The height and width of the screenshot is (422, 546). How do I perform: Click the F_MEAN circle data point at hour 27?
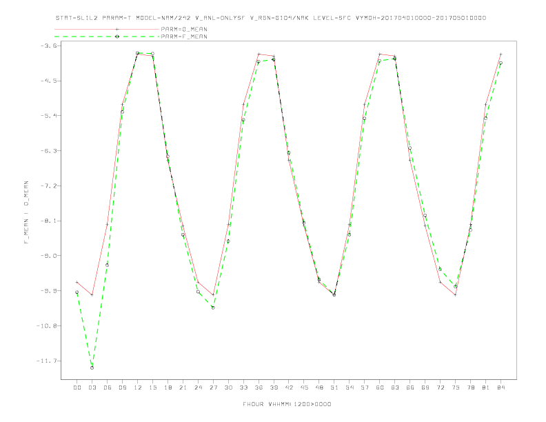[213, 308]
